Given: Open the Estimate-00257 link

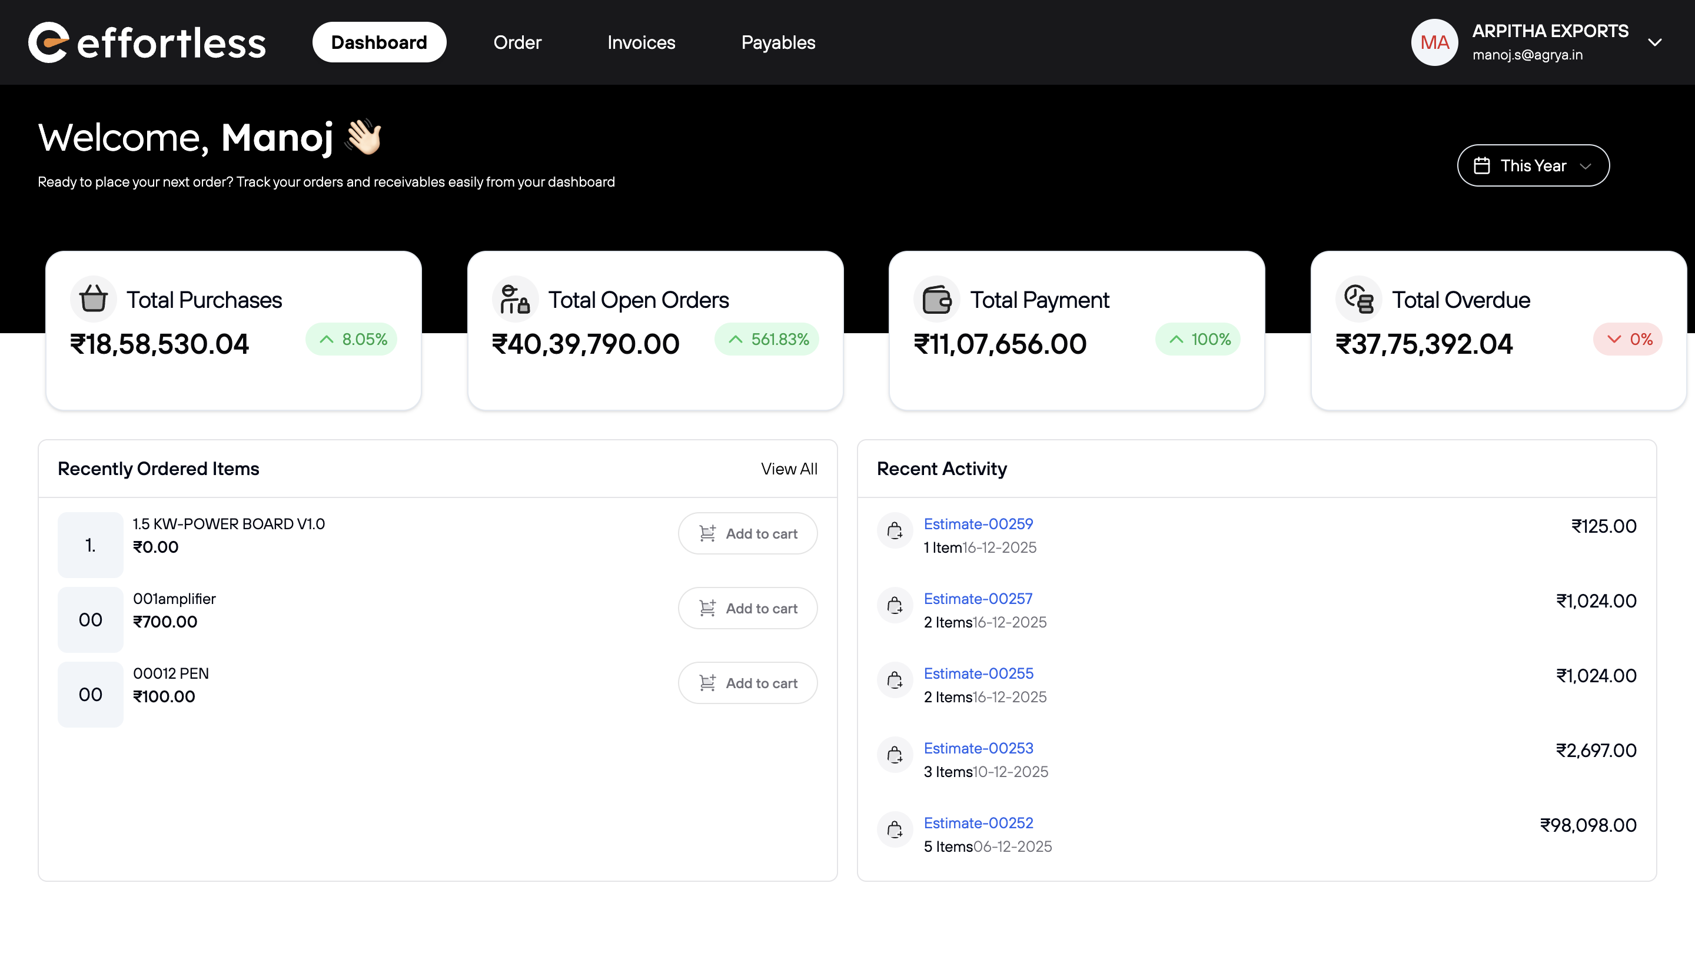Looking at the screenshot, I should click(978, 599).
